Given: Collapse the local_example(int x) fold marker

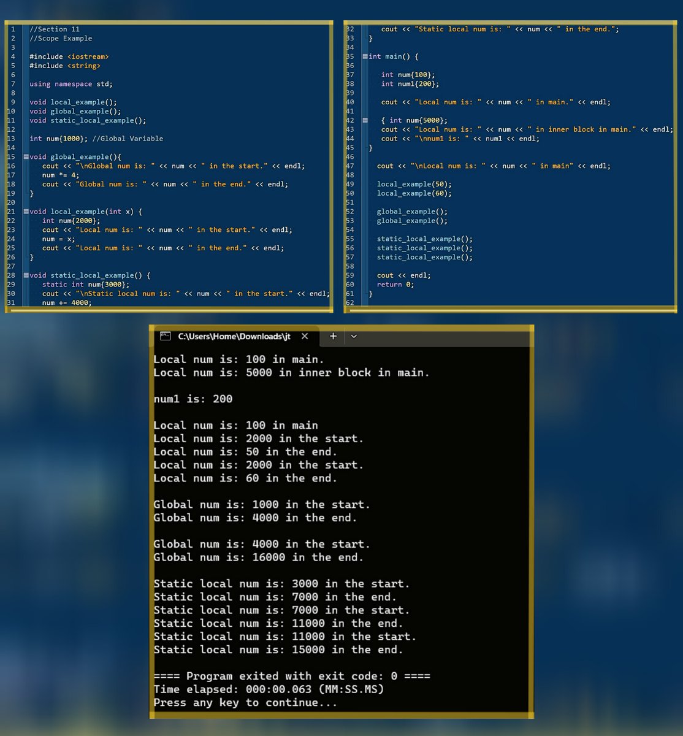Looking at the screenshot, I should [x=26, y=212].
